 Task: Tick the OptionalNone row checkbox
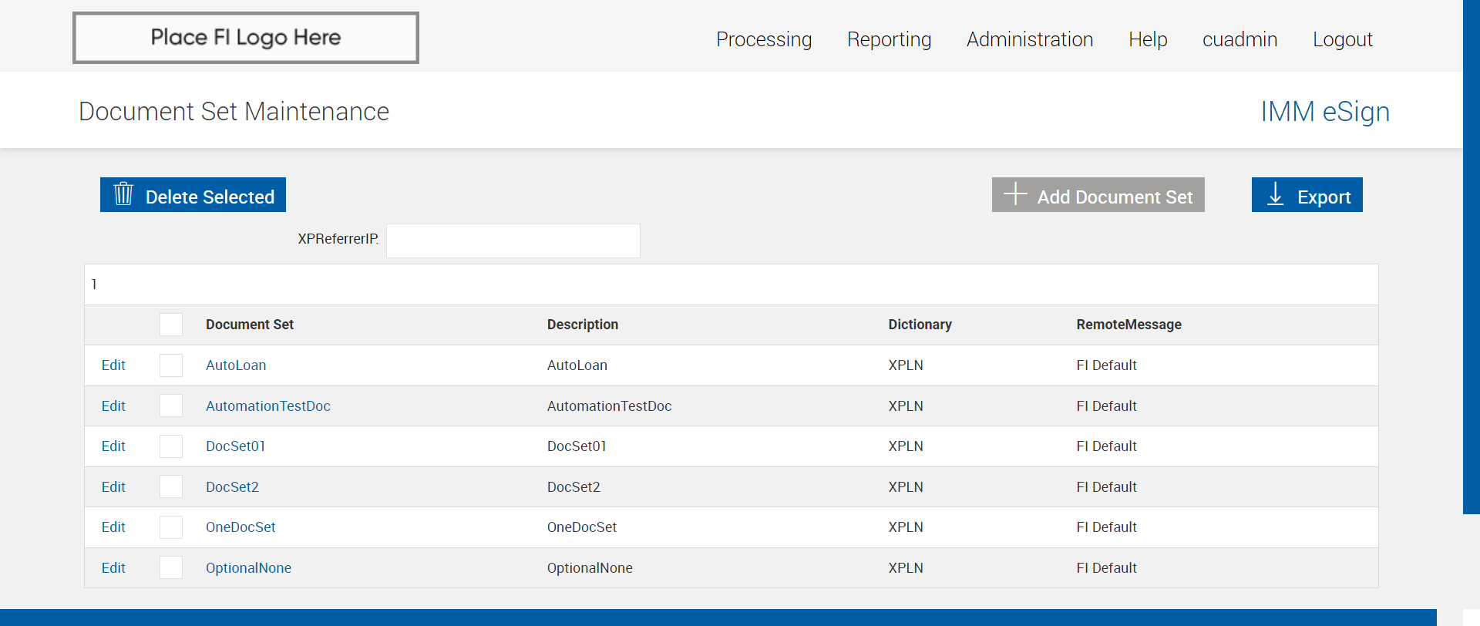pyautogui.click(x=171, y=568)
